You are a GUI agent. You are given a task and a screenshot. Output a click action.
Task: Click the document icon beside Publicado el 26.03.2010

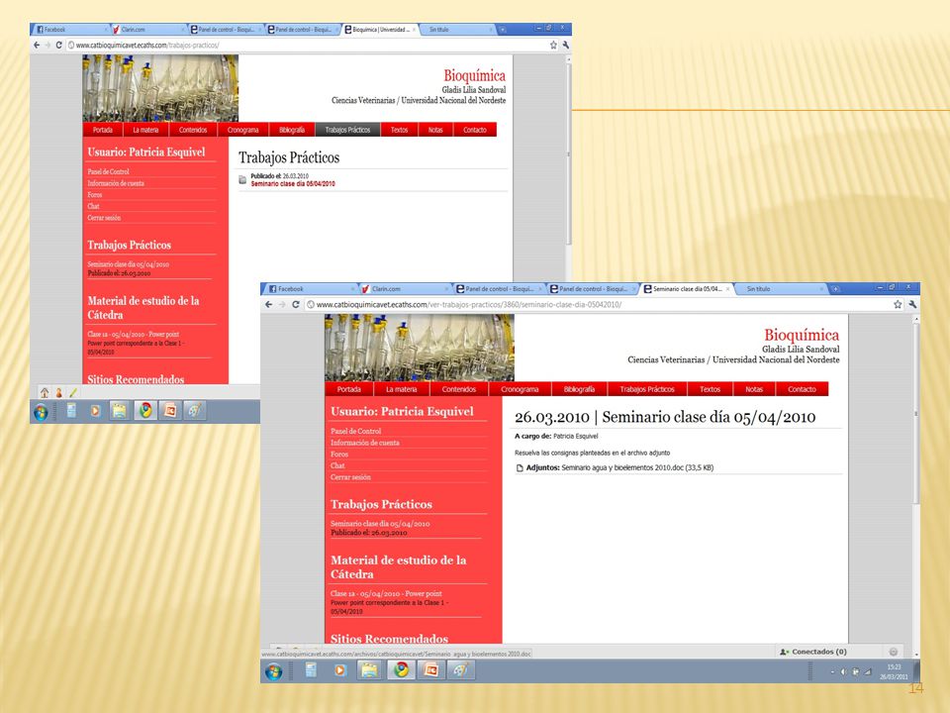tap(242, 180)
